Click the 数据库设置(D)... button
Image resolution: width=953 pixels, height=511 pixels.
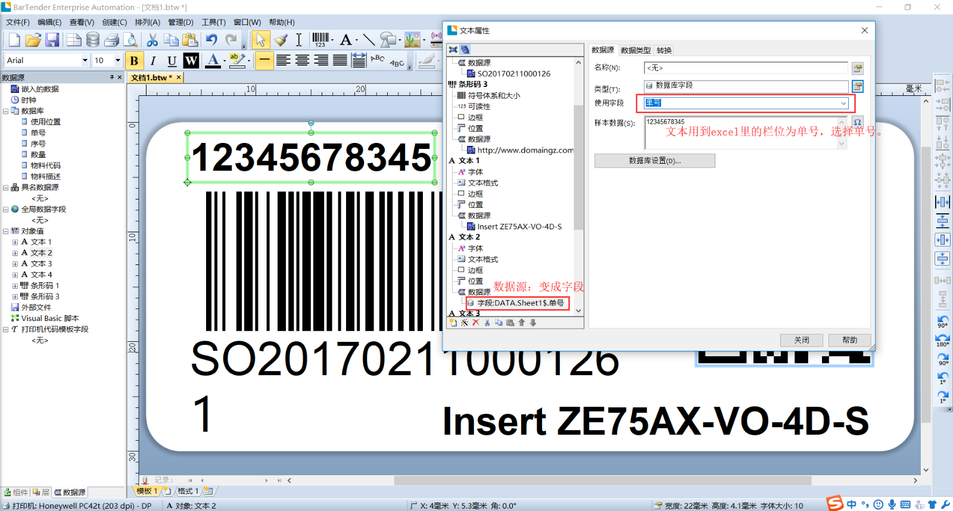click(x=655, y=161)
